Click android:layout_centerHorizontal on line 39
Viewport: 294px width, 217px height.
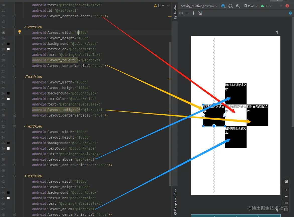click(x=63, y=165)
